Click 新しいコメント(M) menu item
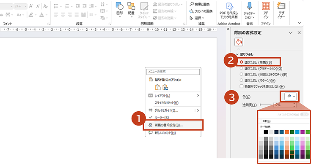This screenshot has width=311, height=164. click(x=173, y=133)
